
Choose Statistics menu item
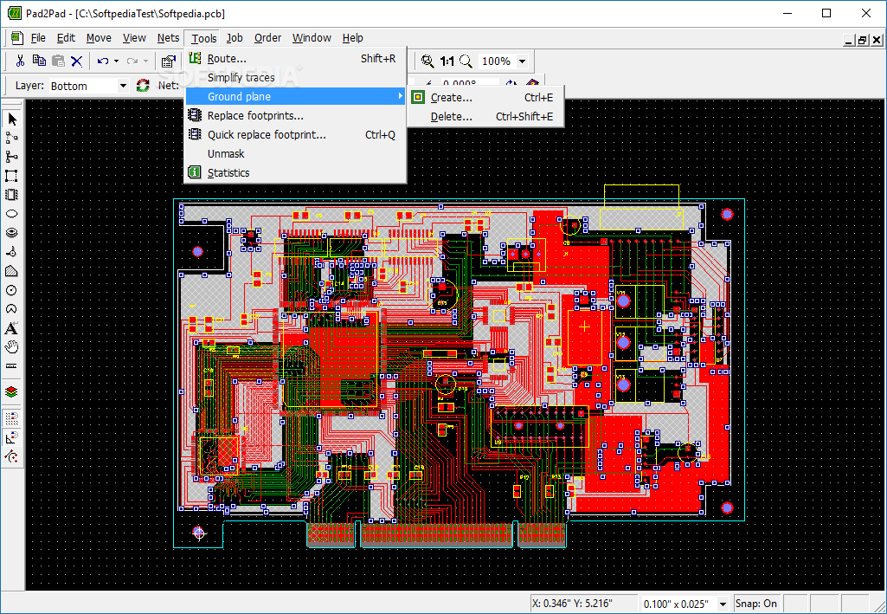coord(295,172)
